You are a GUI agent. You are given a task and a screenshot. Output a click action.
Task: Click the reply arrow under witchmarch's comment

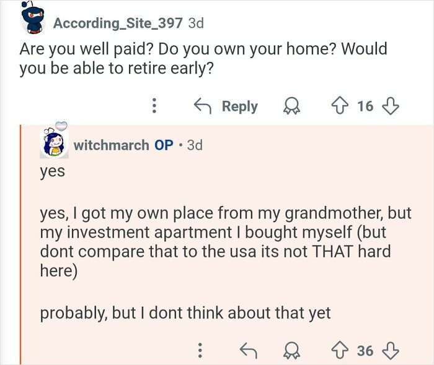[248, 351]
